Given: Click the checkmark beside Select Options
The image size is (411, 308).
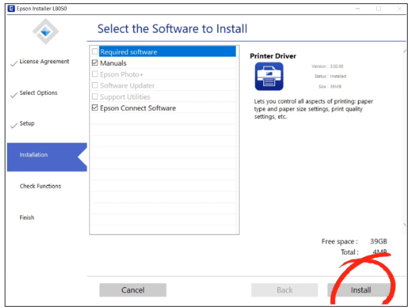Looking at the screenshot, I should coord(13,94).
